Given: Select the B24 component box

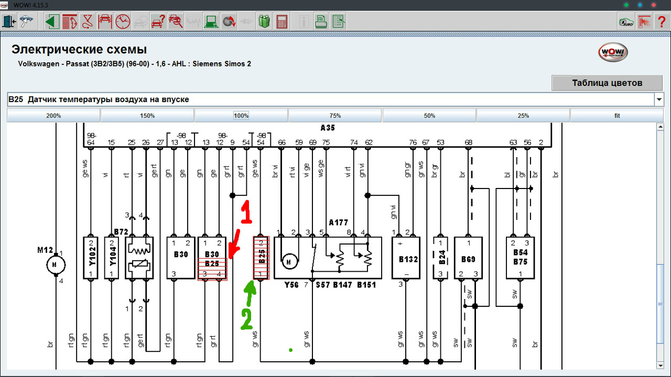Looking at the screenshot, I should coord(440,258).
